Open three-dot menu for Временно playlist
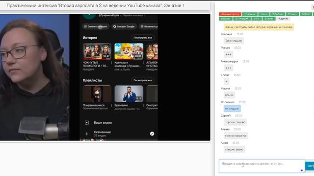Viewport: 314px width, 176px height. click(x=143, y=105)
